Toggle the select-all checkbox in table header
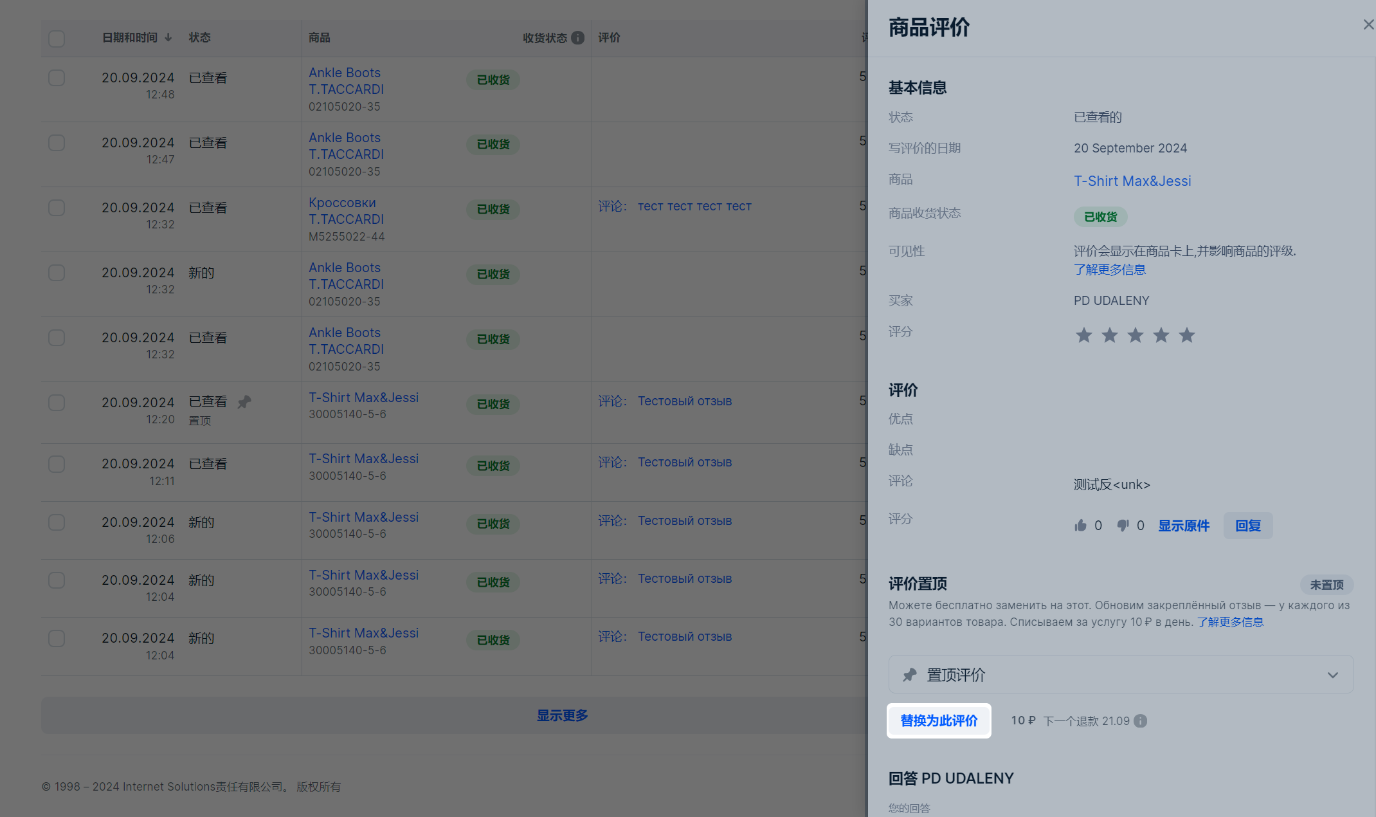 (57, 39)
